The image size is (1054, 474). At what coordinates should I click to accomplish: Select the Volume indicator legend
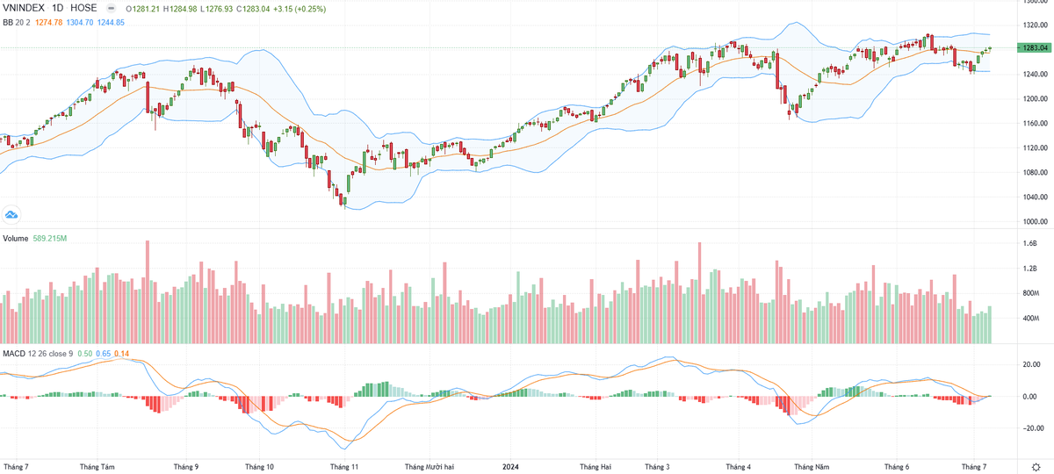(17, 239)
